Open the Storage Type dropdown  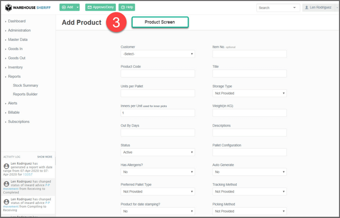point(249,93)
